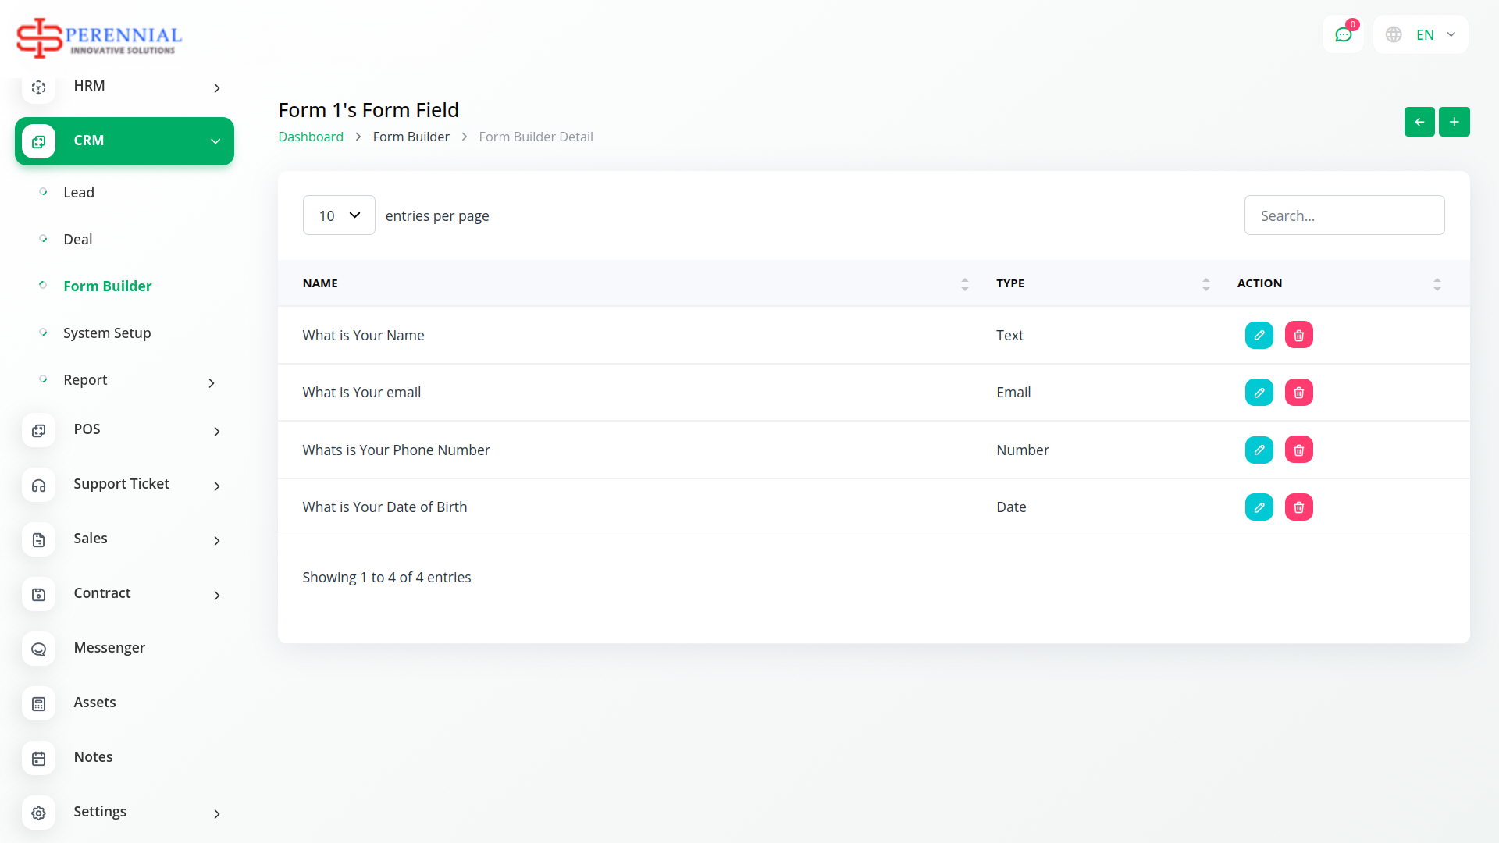1499x843 pixels.
Task: Open the chat notifications icon
Action: [1343, 34]
